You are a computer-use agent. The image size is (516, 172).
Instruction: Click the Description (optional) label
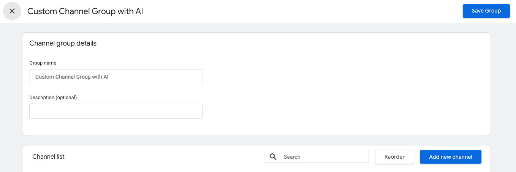(x=53, y=98)
